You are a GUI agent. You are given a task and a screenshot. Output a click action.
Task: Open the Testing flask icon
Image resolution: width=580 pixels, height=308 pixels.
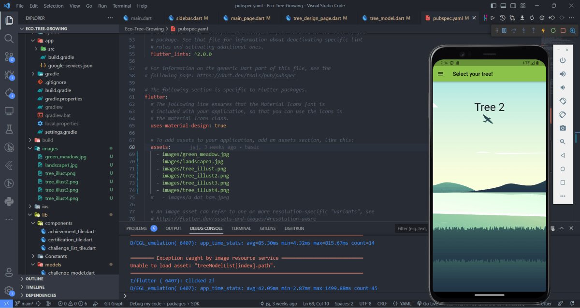pyautogui.click(x=9, y=129)
